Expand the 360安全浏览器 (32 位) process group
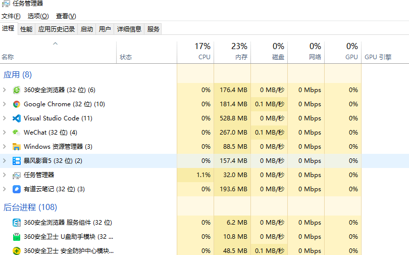Viewport: 409px width, 255px height. [x=5, y=90]
